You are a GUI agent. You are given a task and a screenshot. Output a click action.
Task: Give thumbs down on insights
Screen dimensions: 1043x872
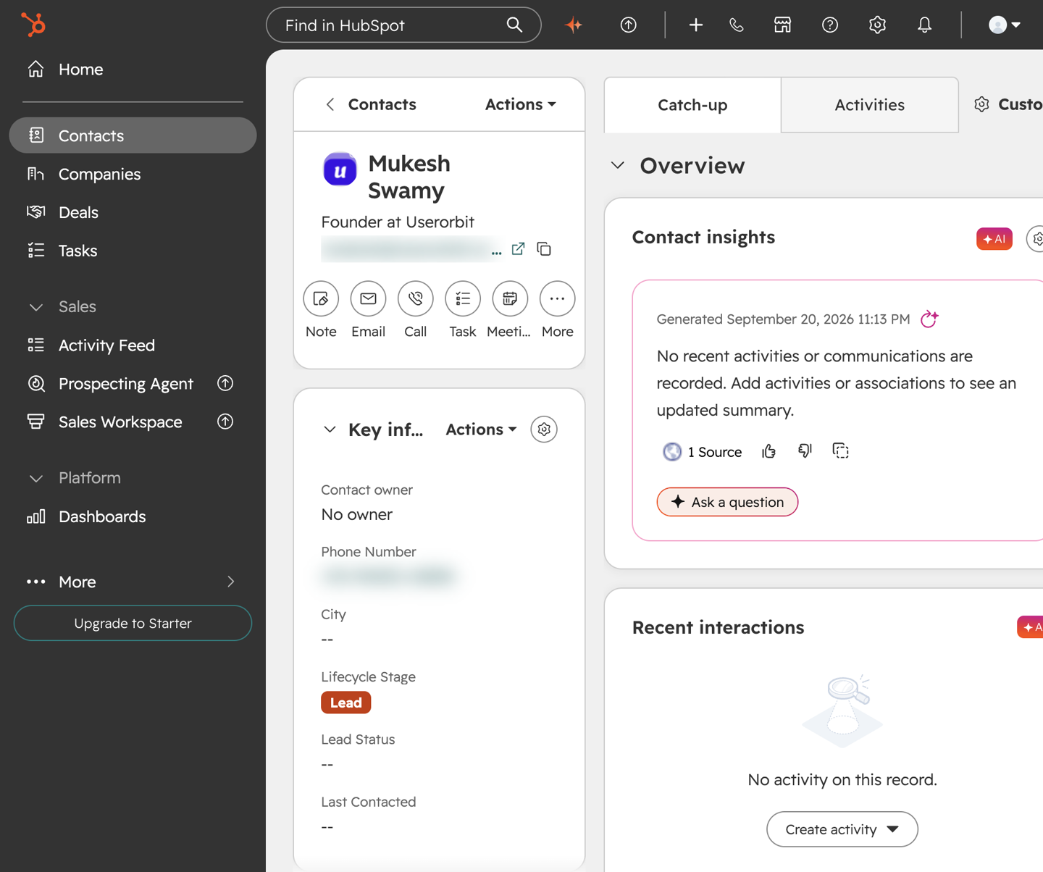coord(805,451)
